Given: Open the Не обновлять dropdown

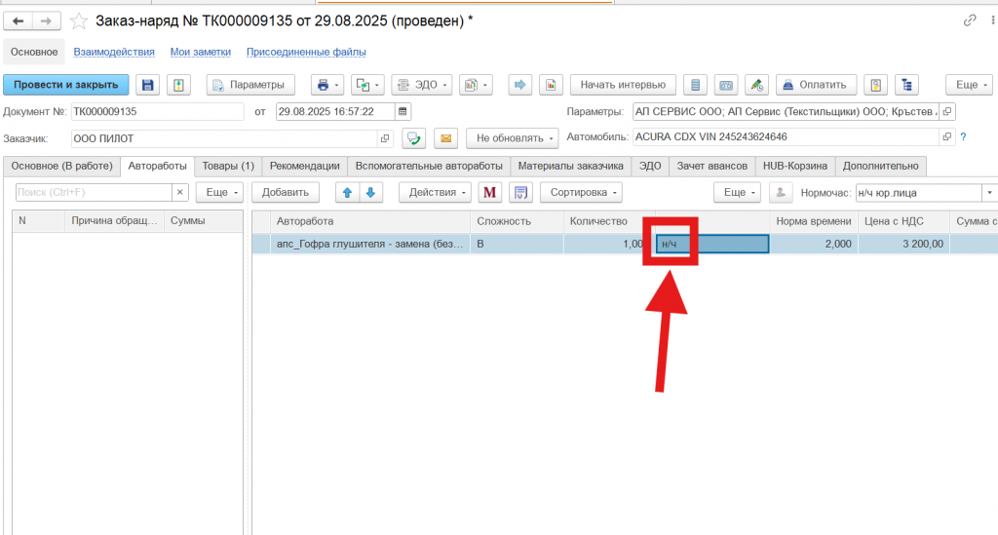Looking at the screenshot, I should coord(512,138).
